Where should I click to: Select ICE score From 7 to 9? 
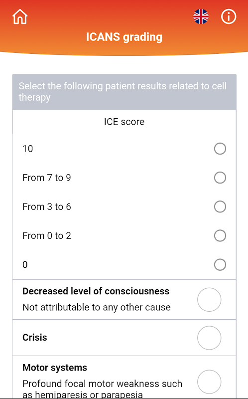point(220,178)
